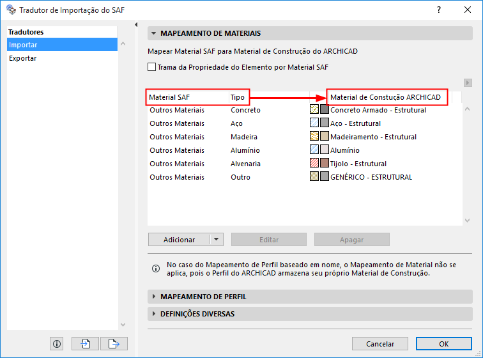Select Exportar in the Tradutores list
Image resolution: width=483 pixels, height=358 pixels.
pyautogui.click(x=62, y=58)
